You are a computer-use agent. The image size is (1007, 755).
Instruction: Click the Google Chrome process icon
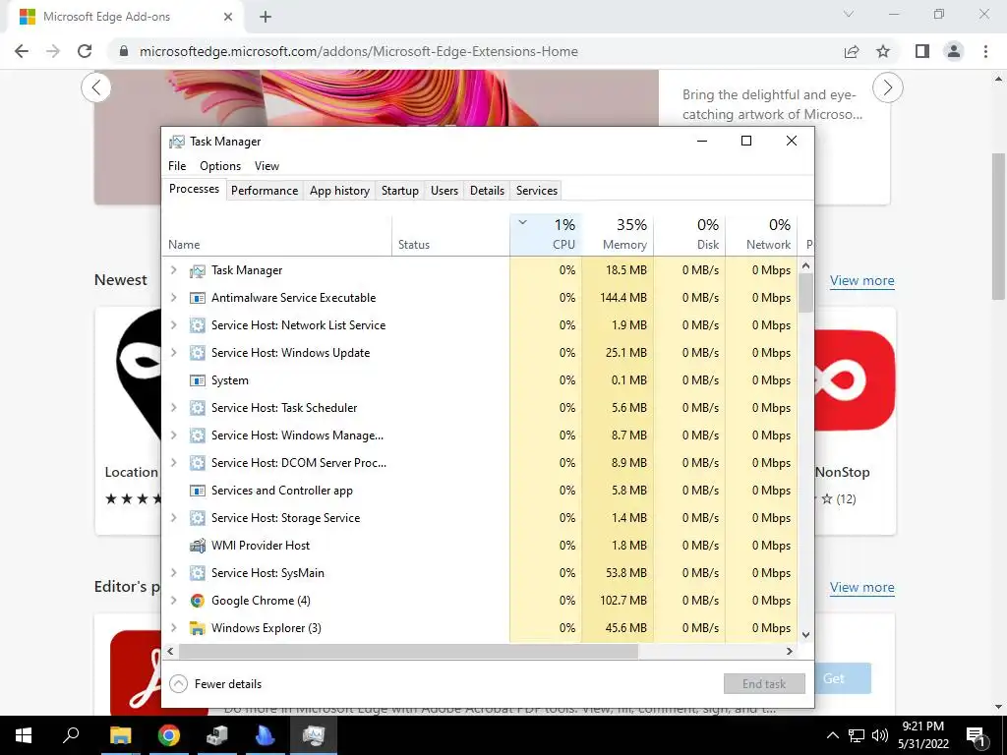(x=197, y=601)
